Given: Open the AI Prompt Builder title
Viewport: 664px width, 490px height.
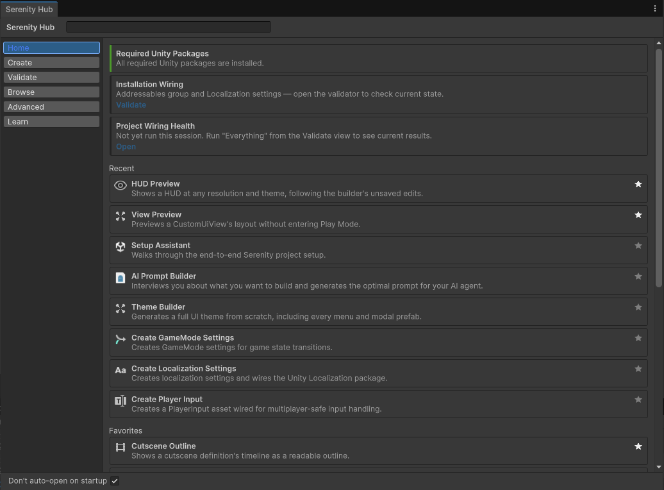Looking at the screenshot, I should [163, 276].
